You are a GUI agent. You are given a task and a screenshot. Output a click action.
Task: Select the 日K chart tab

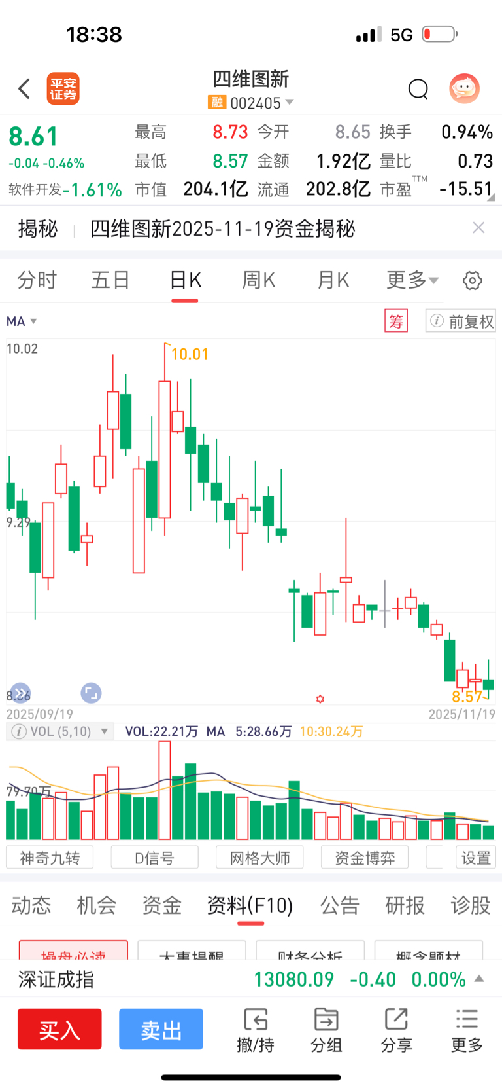pos(185,280)
